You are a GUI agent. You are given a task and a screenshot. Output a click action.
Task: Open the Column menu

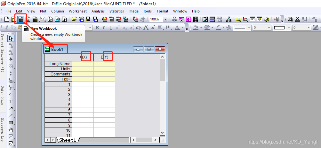[x=58, y=11]
